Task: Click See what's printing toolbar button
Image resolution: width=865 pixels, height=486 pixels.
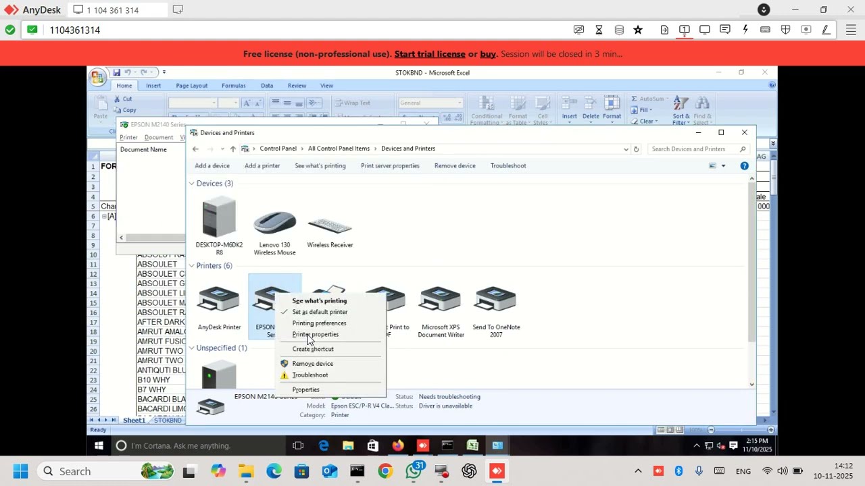Action: (320, 165)
